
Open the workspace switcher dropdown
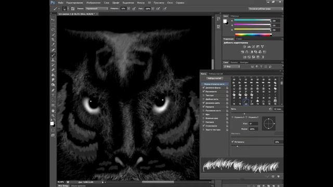coord(266,9)
